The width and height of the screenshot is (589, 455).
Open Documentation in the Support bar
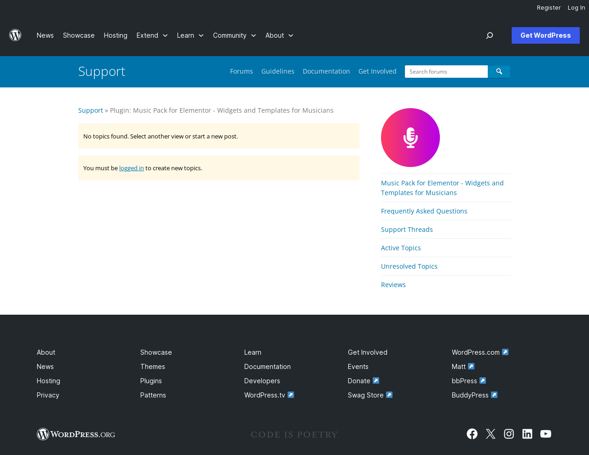[x=326, y=71]
